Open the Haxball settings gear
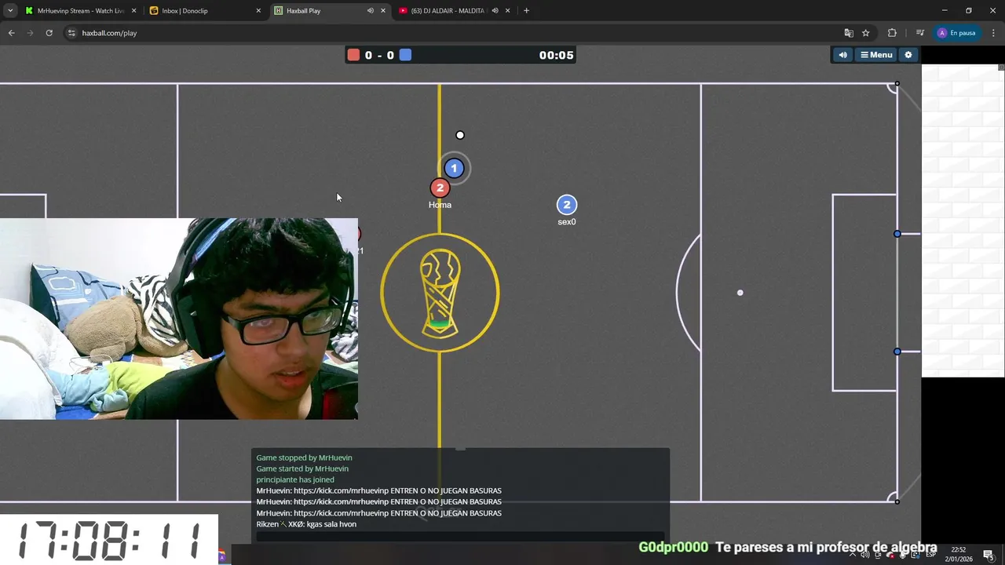 908,55
